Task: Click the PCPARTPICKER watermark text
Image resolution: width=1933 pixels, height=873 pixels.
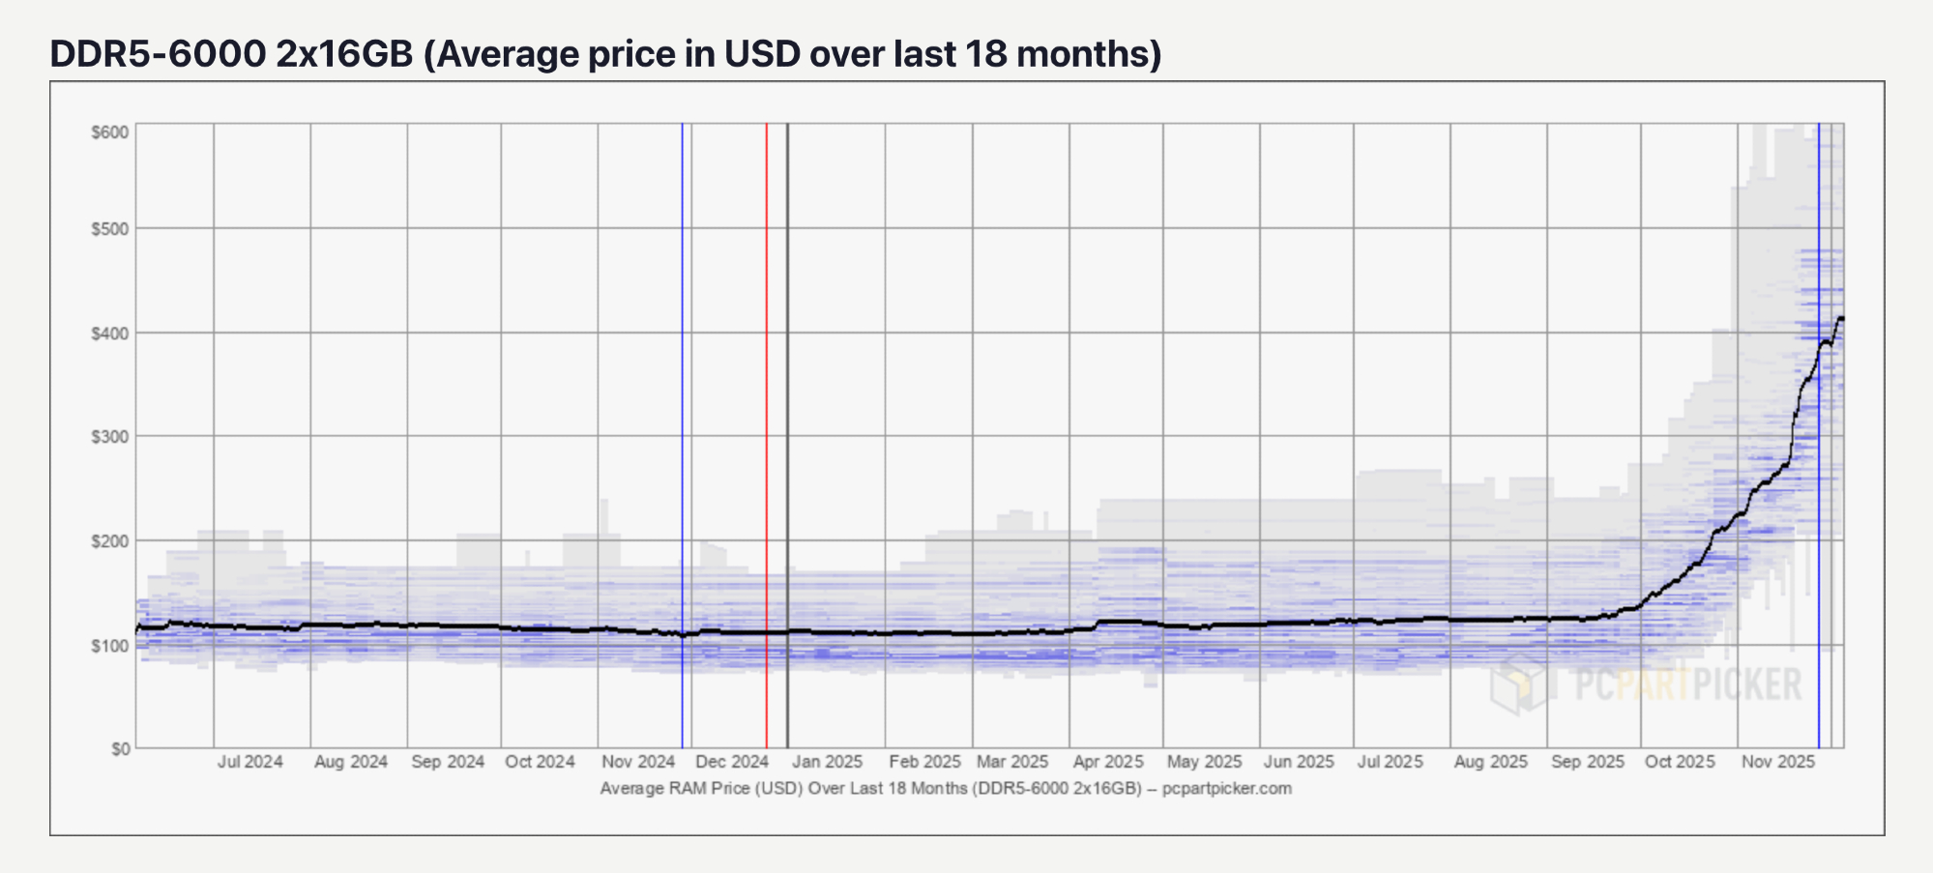Action: [1687, 684]
